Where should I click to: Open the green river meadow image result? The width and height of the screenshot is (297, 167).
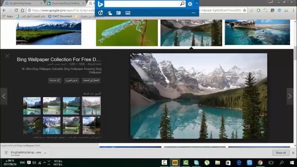pyautogui.click(x=49, y=32)
